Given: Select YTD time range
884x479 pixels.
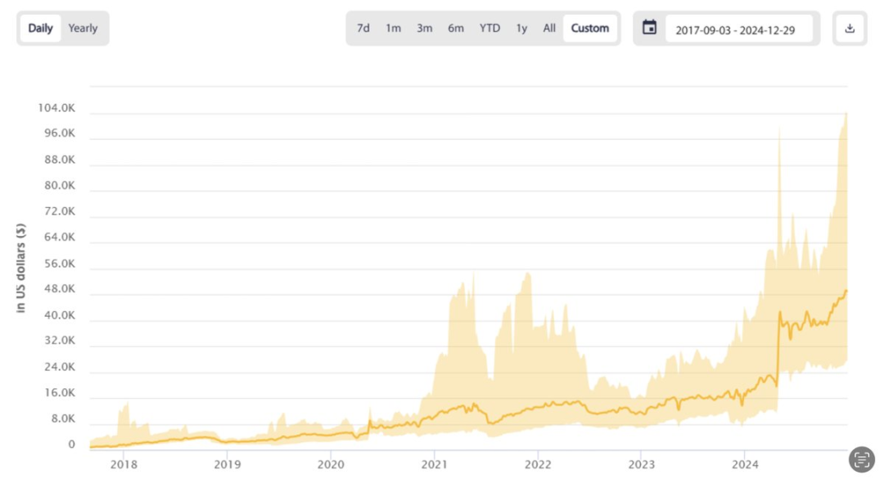Looking at the screenshot, I should coord(489,28).
